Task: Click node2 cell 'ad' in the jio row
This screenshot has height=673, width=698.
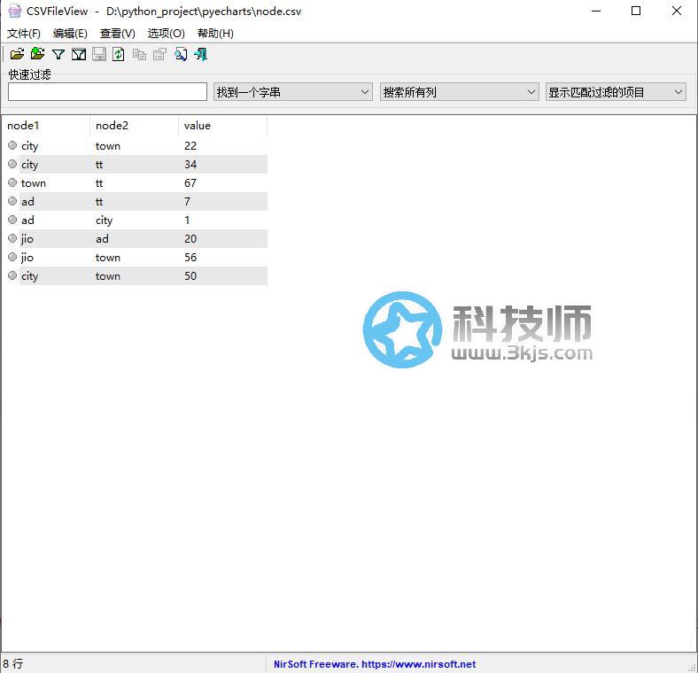Action: 102,238
